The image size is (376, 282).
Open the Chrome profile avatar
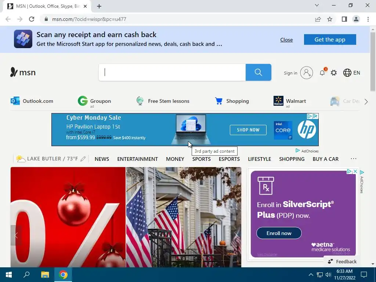pos(356,19)
